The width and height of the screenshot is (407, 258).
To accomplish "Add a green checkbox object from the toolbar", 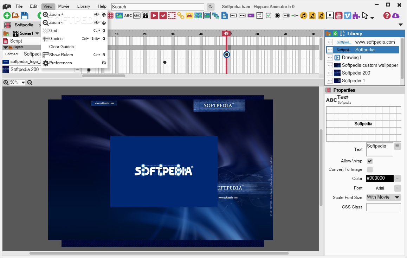I will click(x=269, y=15).
